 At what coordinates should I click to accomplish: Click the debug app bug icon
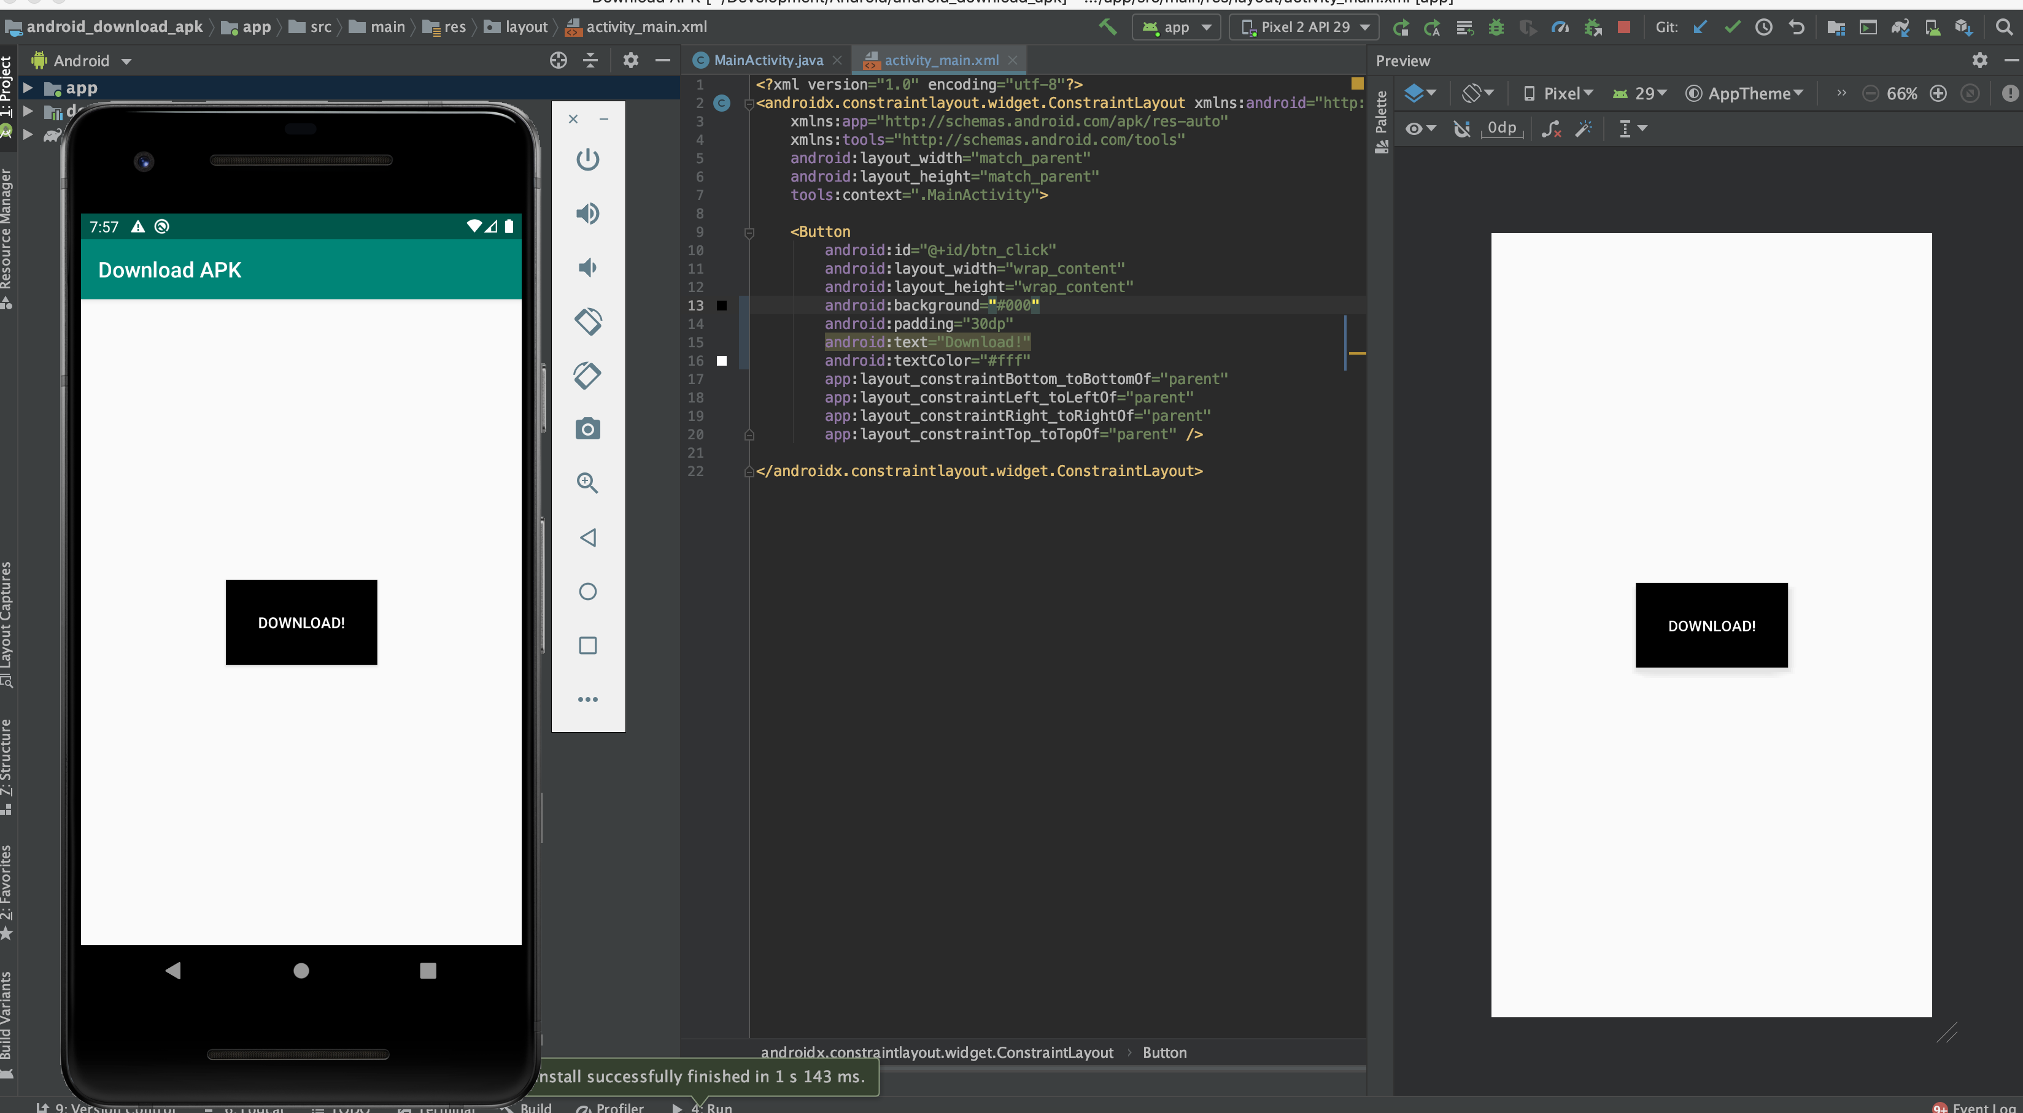pyautogui.click(x=1496, y=28)
